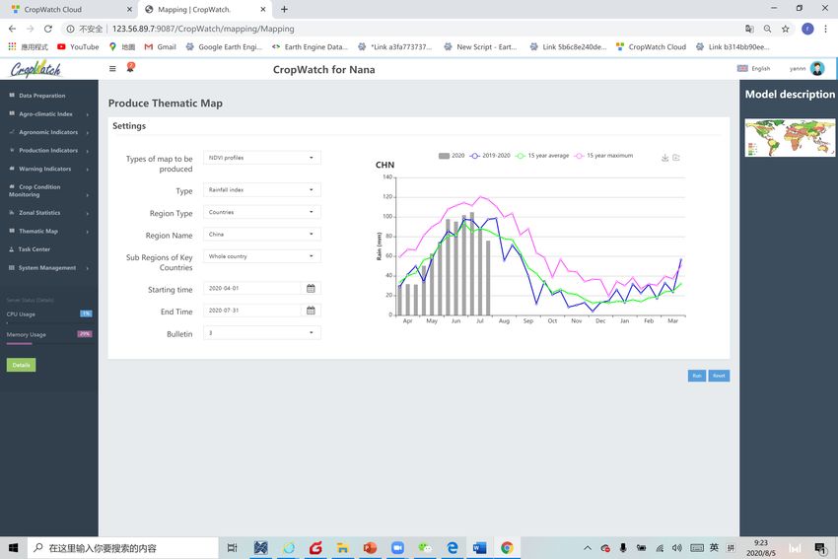
Task: Click the yannn user avatar
Action: click(x=817, y=68)
